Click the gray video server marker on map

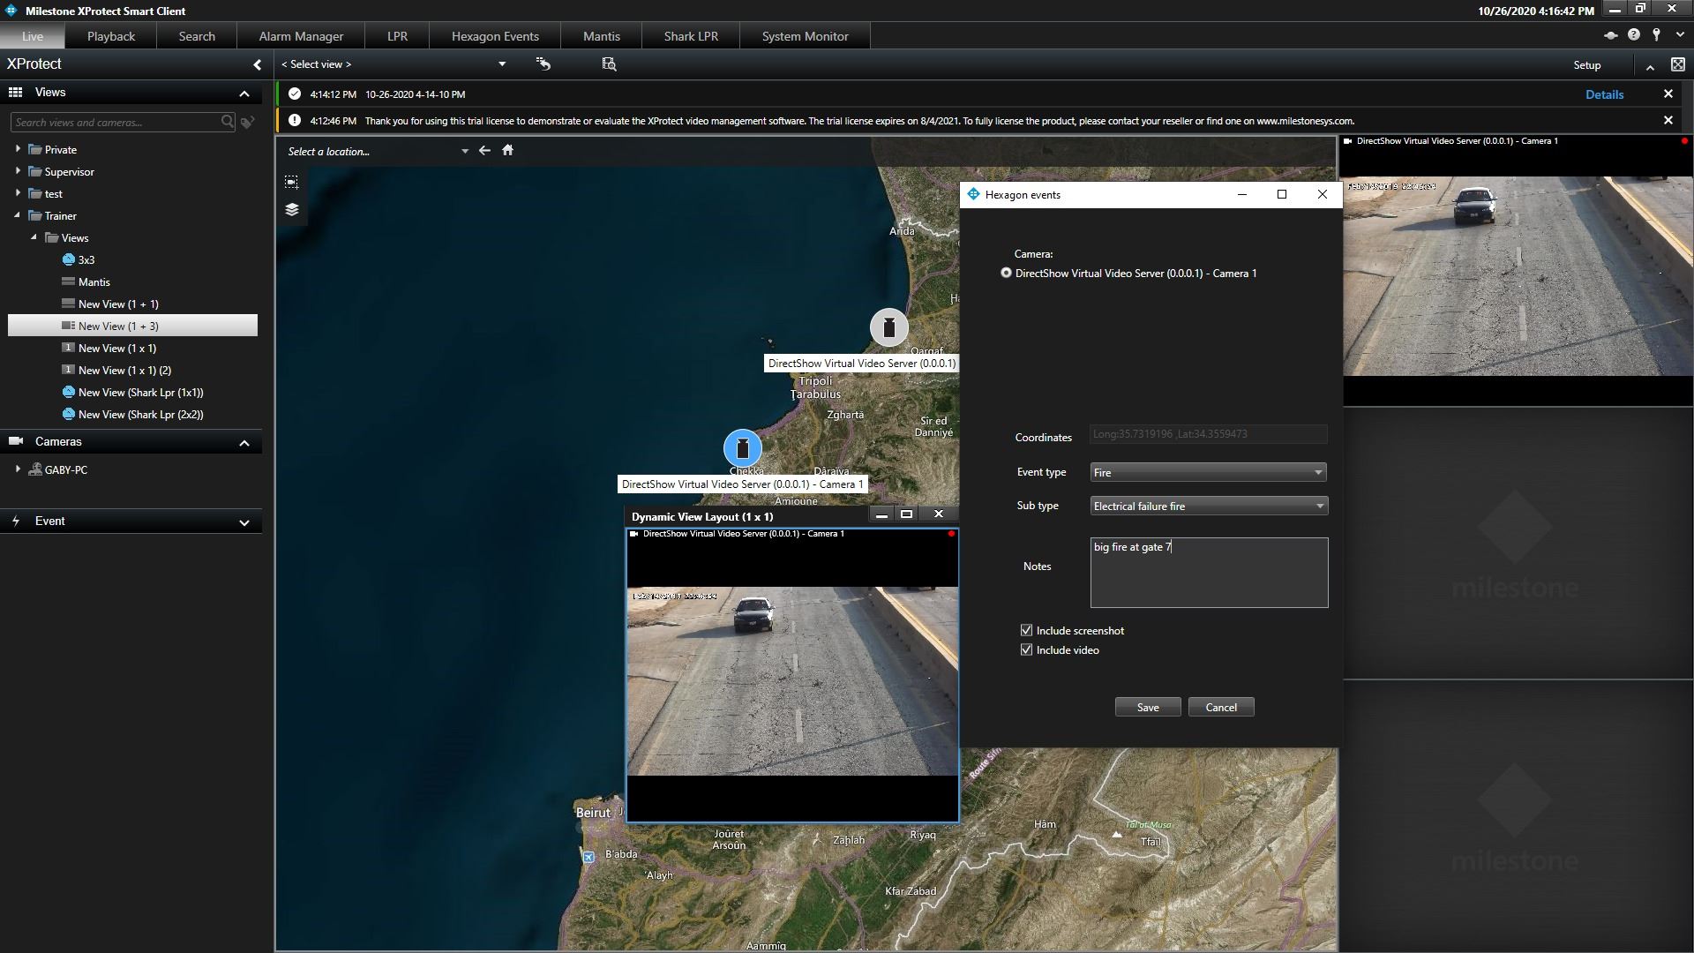[x=889, y=327]
